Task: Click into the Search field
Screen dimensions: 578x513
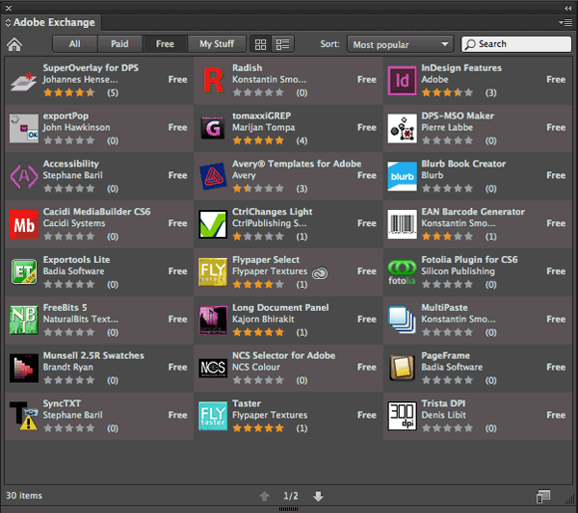Action: point(516,44)
